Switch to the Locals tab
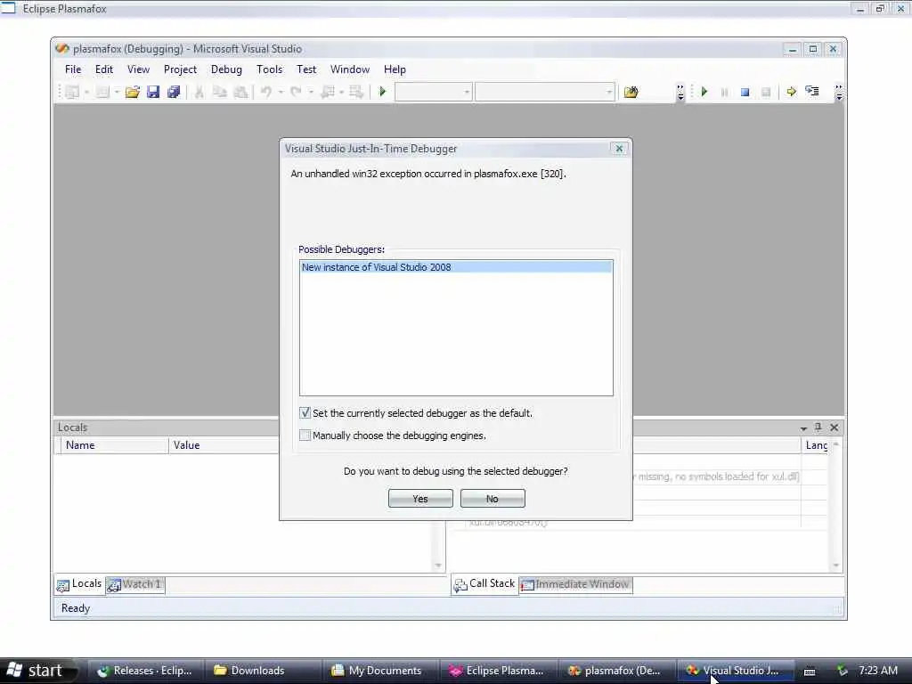The height and width of the screenshot is (684, 912). 79,584
